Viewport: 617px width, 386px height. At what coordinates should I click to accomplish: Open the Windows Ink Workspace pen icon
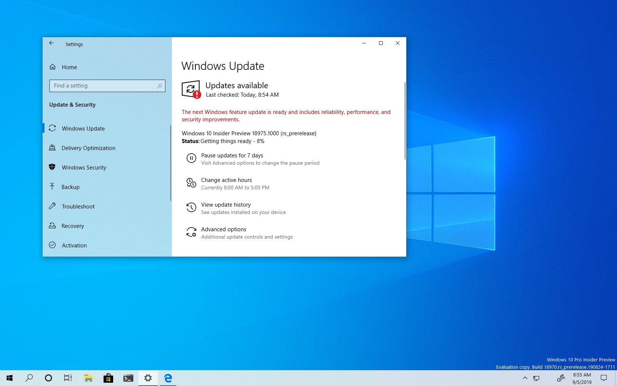point(561,378)
